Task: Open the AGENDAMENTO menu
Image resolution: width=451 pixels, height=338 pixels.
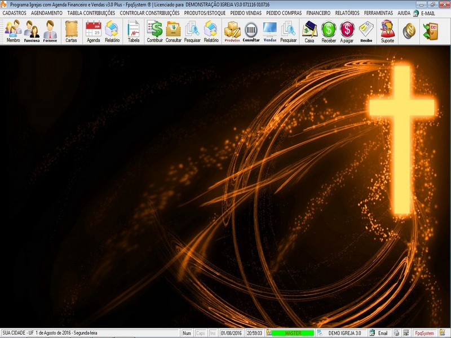Action: click(x=47, y=13)
